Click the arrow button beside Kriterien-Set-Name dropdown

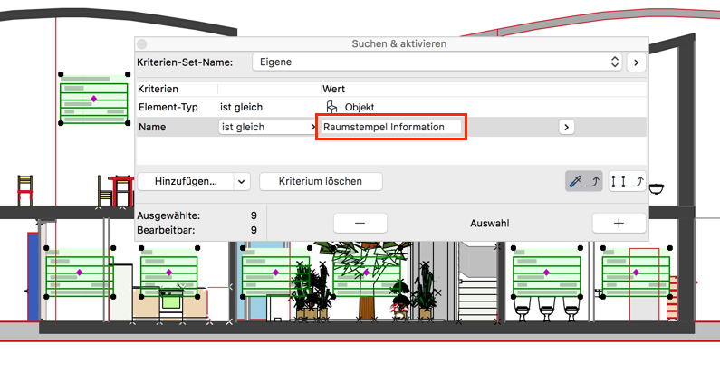[x=636, y=62]
